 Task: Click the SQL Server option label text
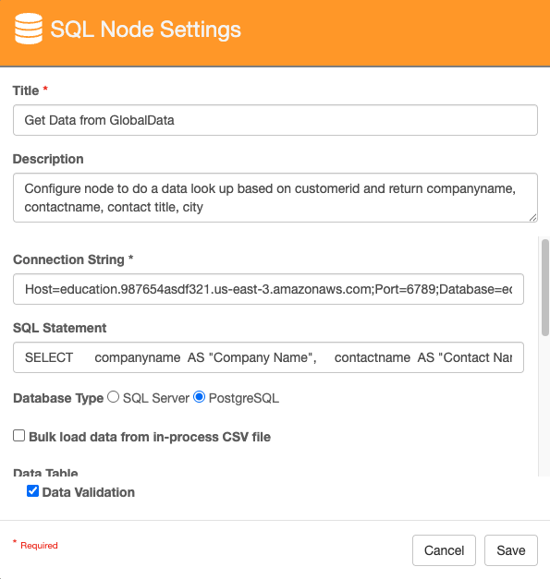[156, 398]
